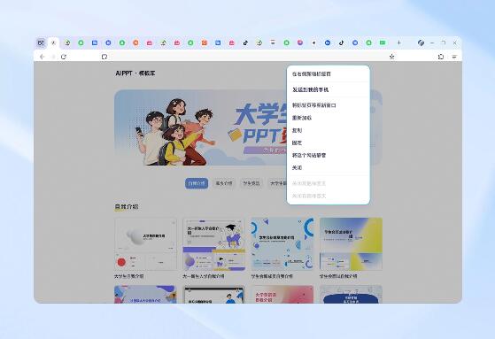Open the 大一新加入学会自我介绍 template thumbnail
The image size is (495, 339).
point(213,244)
